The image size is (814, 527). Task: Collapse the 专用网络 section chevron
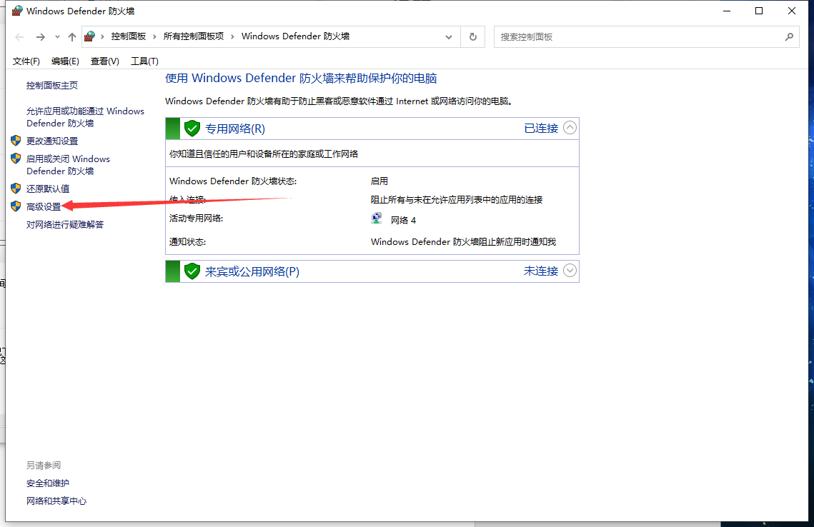pos(570,127)
